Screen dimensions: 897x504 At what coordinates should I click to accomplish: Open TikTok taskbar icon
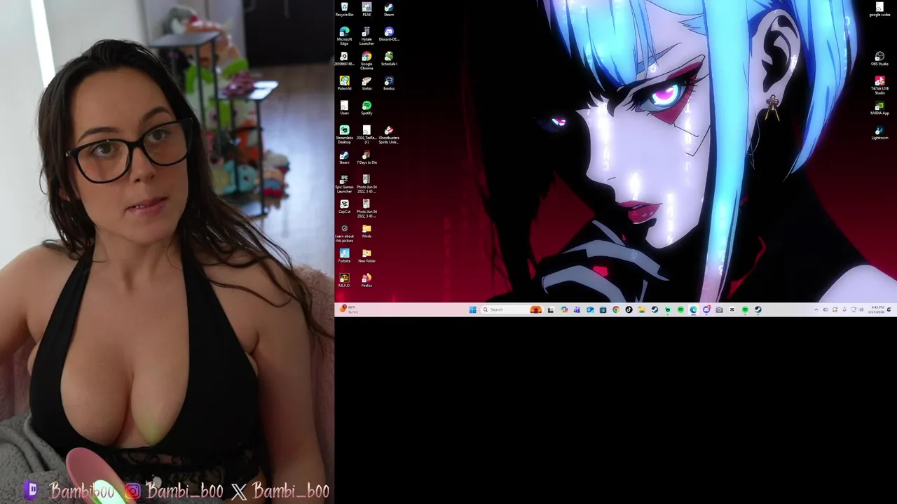tap(629, 309)
